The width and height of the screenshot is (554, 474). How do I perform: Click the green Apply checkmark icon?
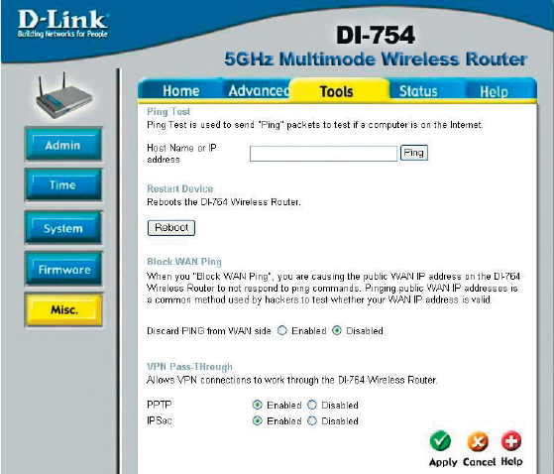pyautogui.click(x=440, y=440)
